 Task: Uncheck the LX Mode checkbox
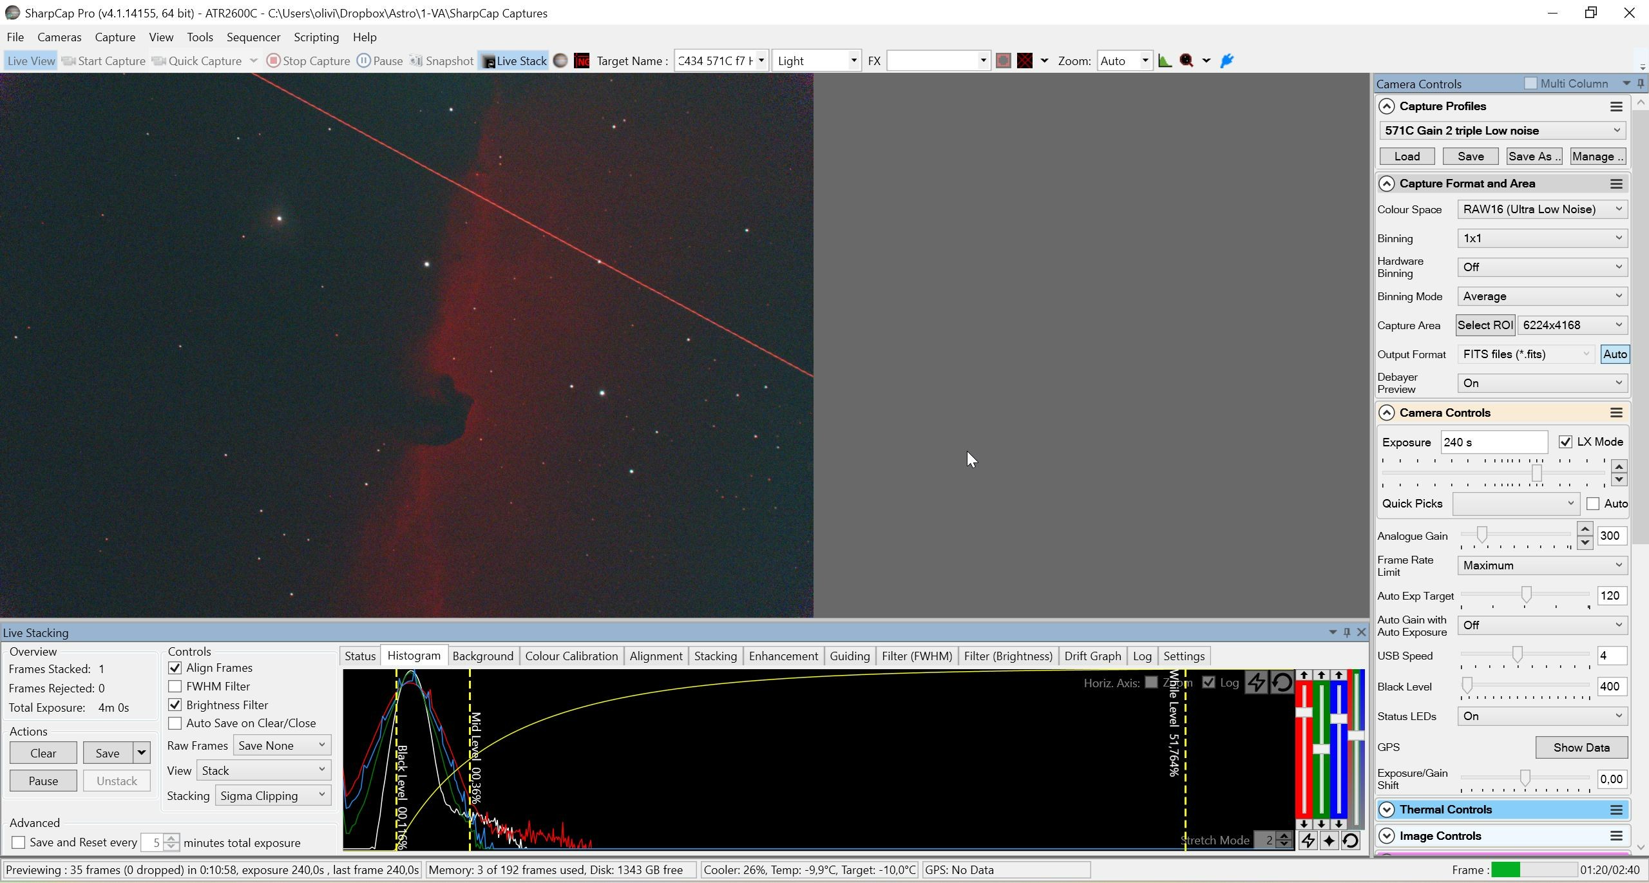click(x=1565, y=442)
